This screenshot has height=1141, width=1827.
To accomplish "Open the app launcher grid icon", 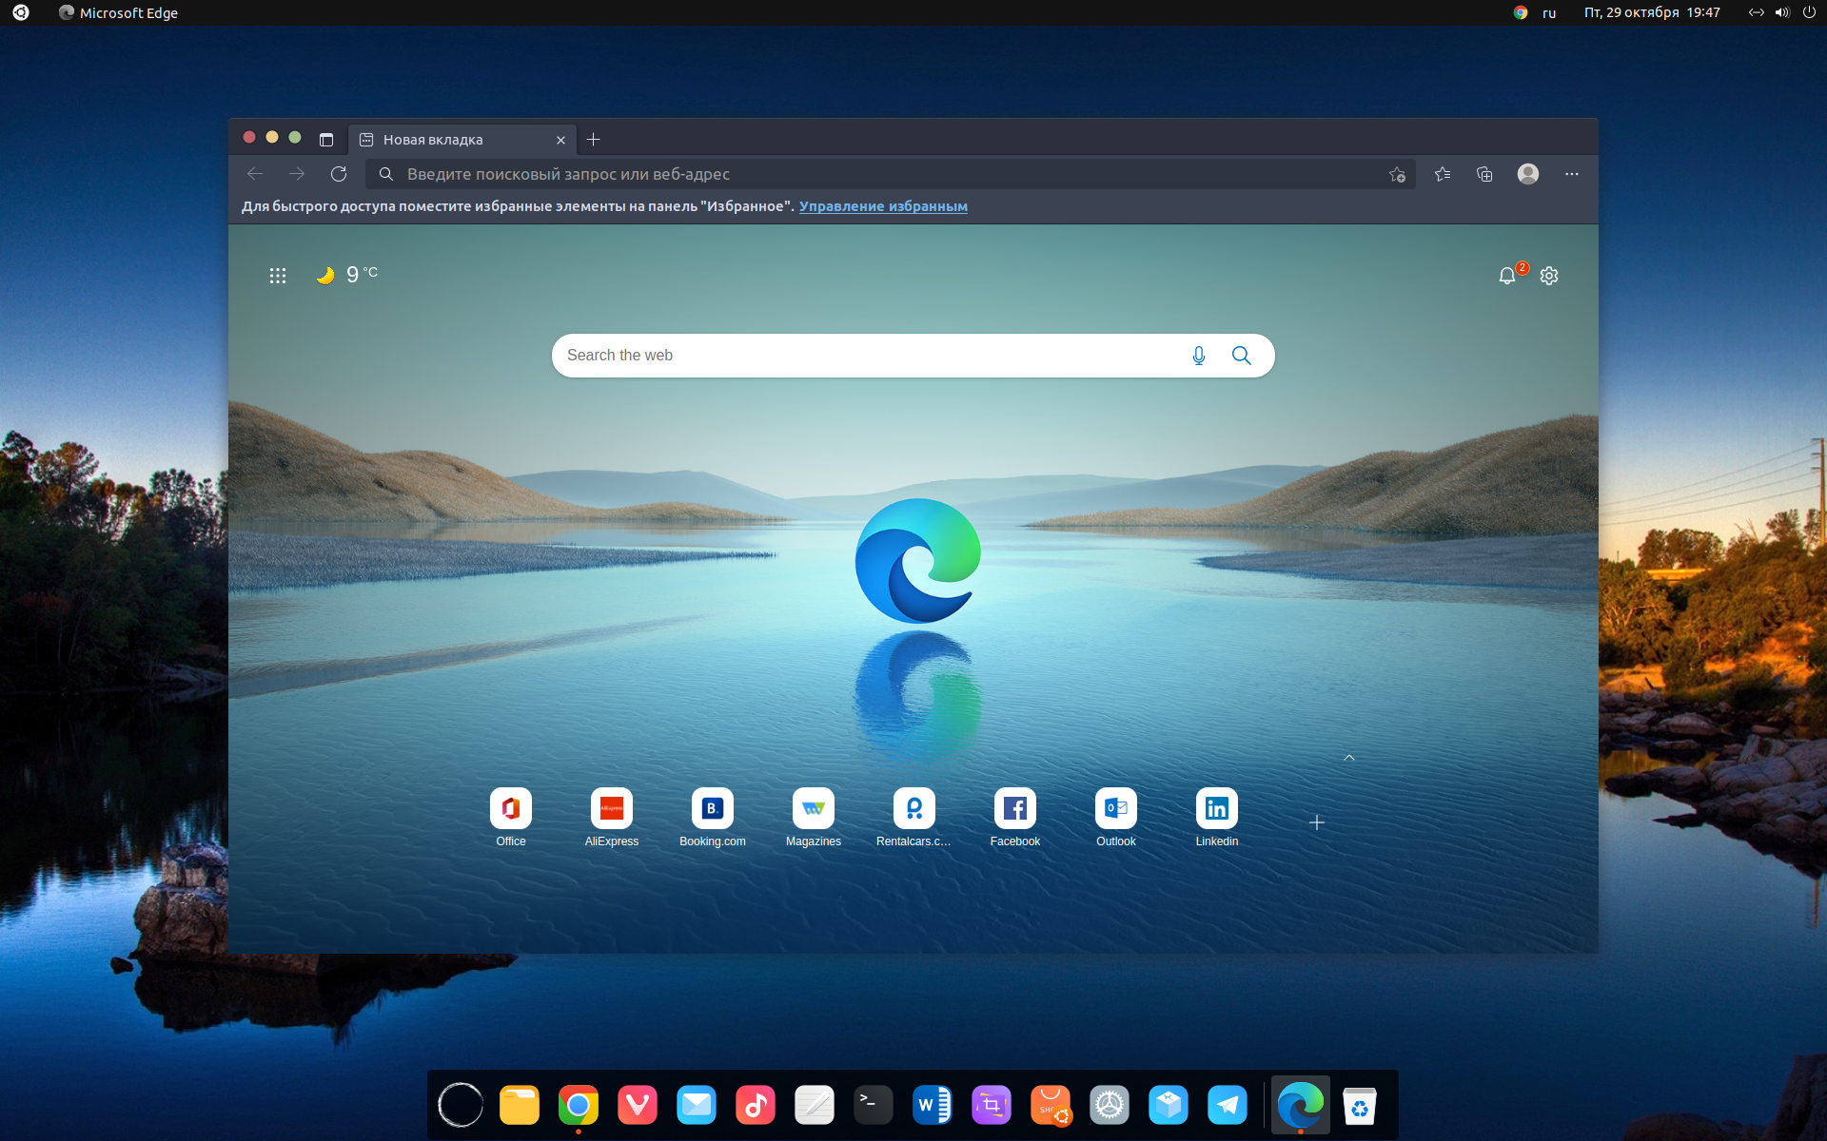I will point(278,276).
